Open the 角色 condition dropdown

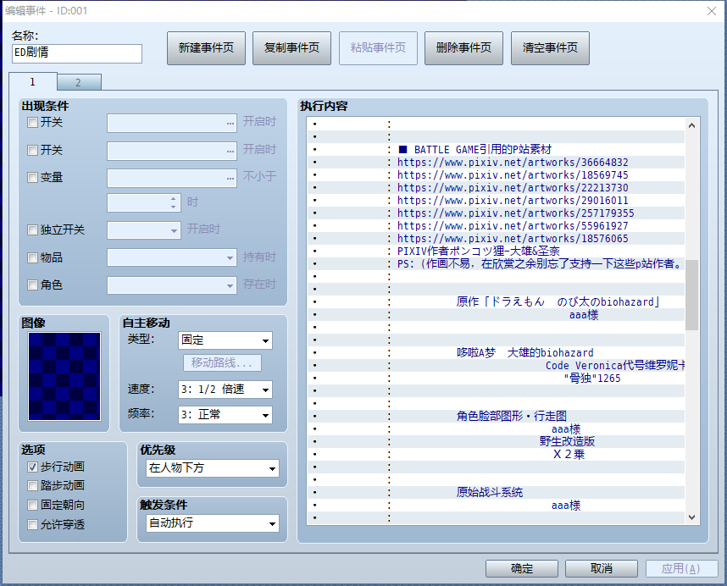click(x=171, y=285)
